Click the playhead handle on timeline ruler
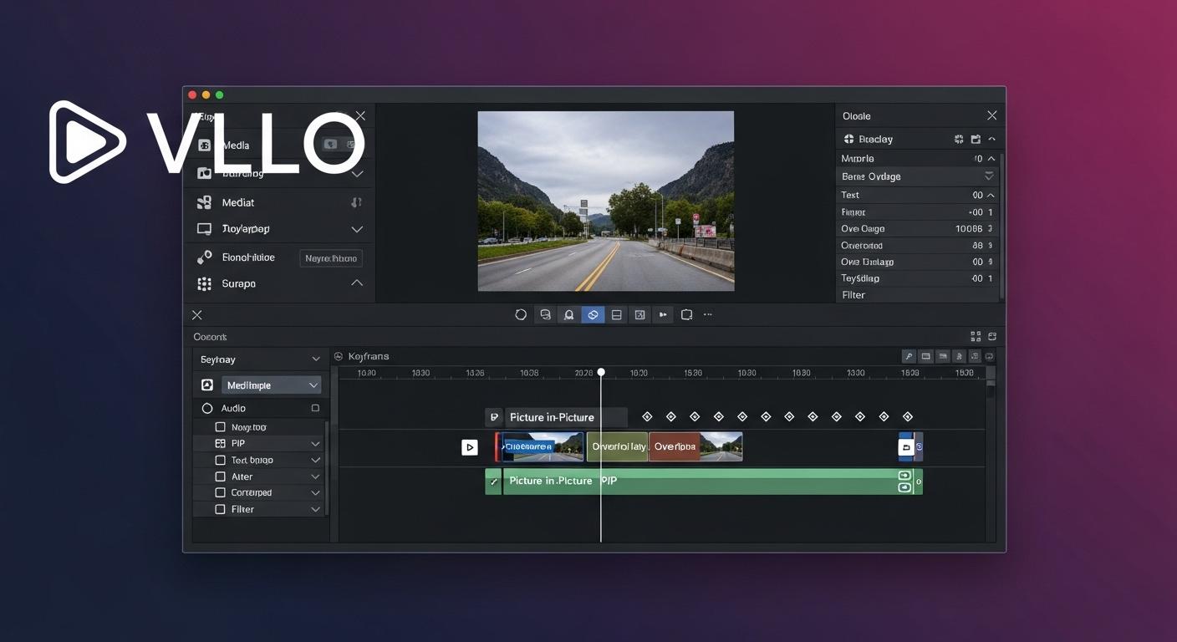This screenshot has width=1177, height=642. coord(600,372)
